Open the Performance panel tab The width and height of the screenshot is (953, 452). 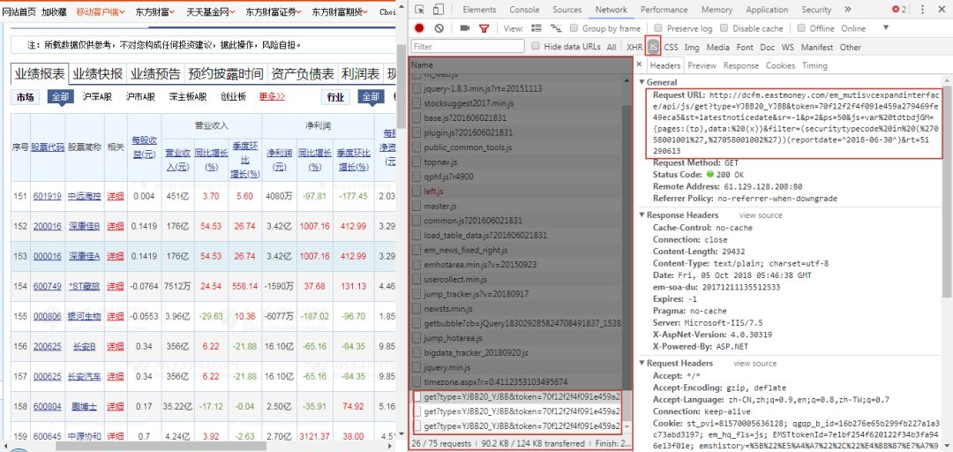tap(663, 10)
